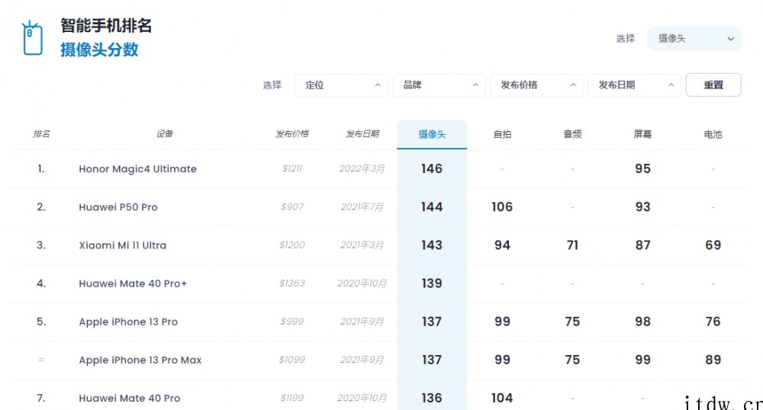Click the $1099 launch price cell
763x410 pixels.
point(292,360)
